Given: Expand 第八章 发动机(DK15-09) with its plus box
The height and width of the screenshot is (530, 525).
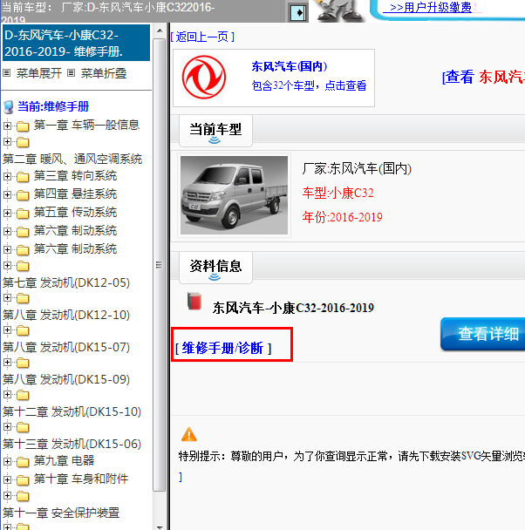Looking at the screenshot, I should 7,362.
